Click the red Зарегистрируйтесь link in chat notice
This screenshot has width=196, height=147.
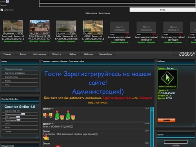(x=117, y=98)
